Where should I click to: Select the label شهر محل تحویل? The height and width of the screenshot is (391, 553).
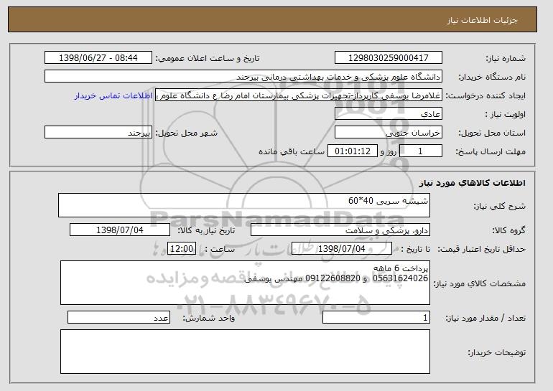click(x=187, y=133)
